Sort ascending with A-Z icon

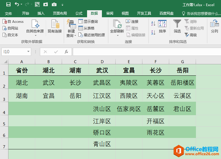[153, 23]
